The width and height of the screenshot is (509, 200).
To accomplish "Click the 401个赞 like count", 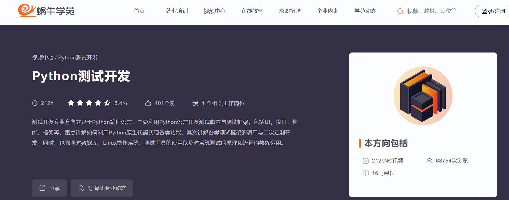I will click(x=165, y=103).
